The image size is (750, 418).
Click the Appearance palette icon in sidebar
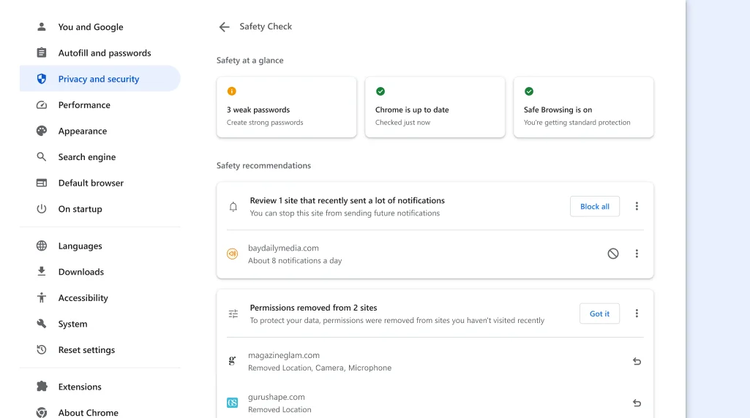[x=42, y=132]
